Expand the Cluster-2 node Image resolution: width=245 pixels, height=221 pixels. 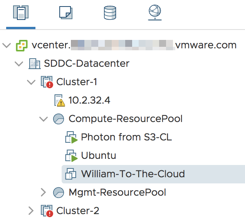coord(31,210)
